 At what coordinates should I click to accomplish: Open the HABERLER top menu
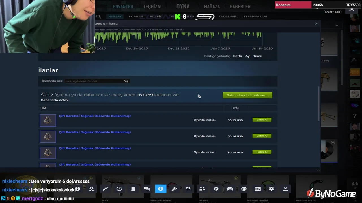pos(240,6)
